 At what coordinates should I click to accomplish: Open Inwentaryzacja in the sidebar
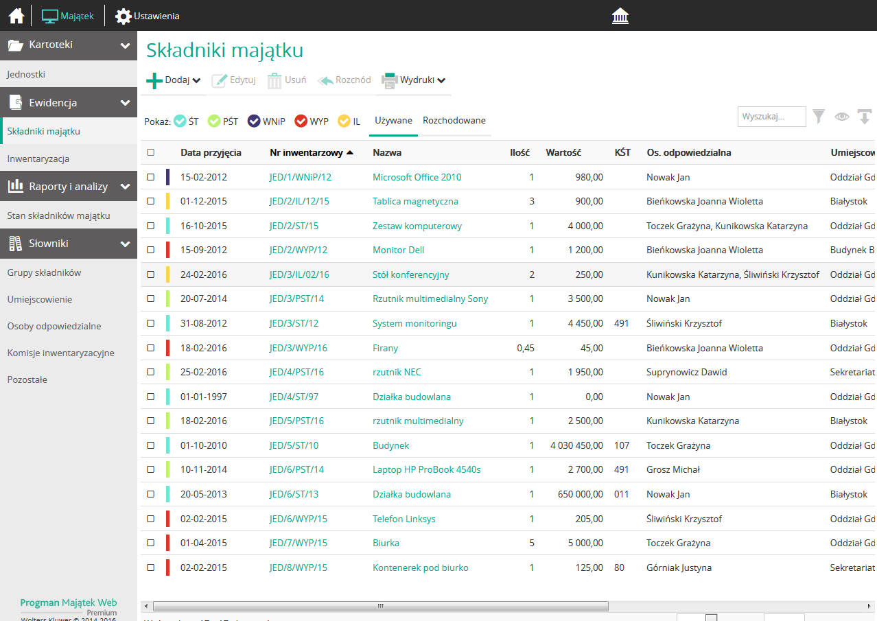coord(38,159)
